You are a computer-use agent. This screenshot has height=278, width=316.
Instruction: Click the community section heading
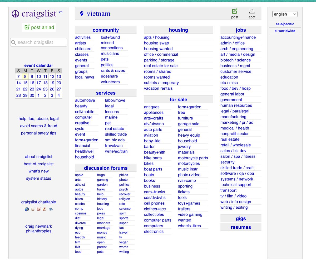[x=106, y=30]
